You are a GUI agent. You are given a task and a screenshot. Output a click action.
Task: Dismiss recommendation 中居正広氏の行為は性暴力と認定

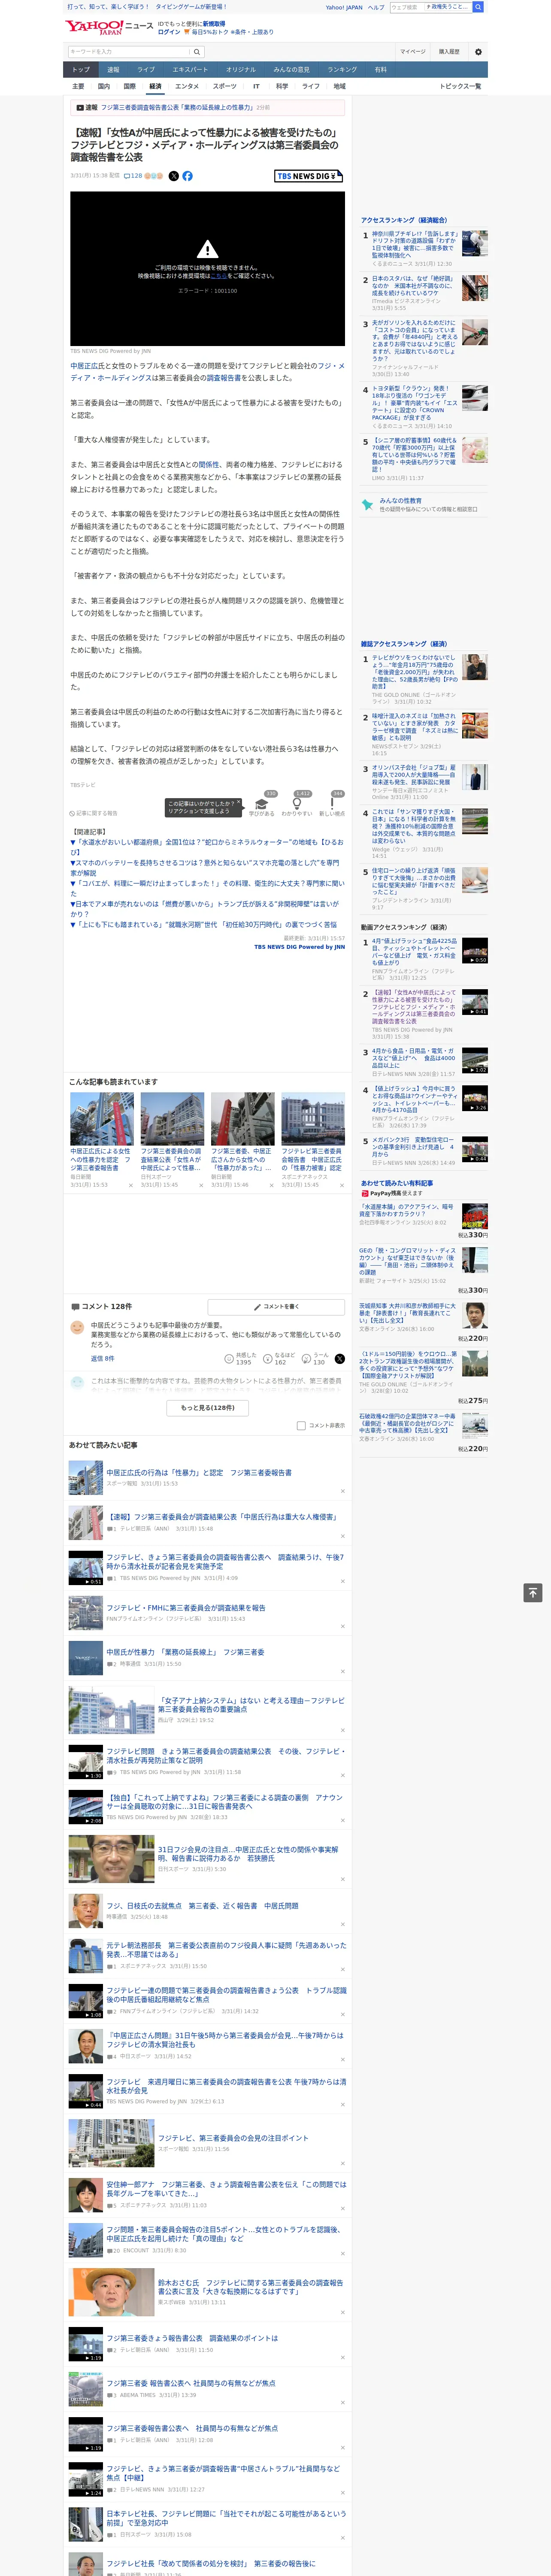coord(343,1491)
